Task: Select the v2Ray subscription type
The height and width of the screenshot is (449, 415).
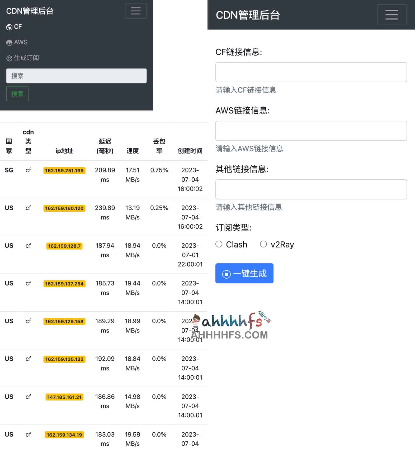Action: click(x=263, y=244)
